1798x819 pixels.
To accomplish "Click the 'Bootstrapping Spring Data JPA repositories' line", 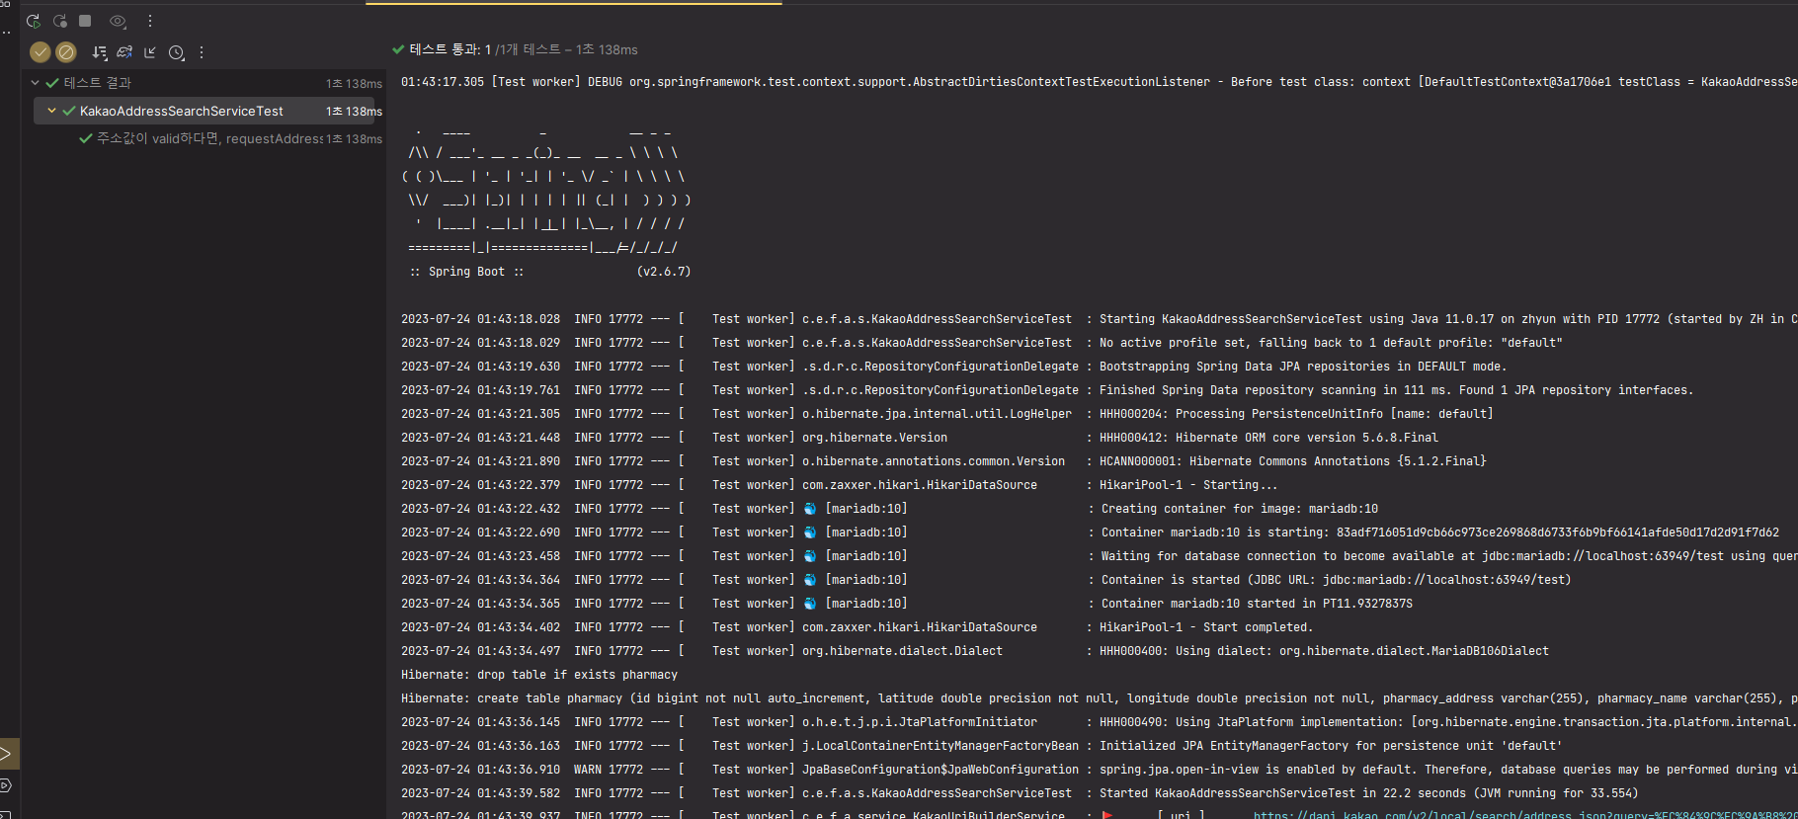I will (x=954, y=367).
